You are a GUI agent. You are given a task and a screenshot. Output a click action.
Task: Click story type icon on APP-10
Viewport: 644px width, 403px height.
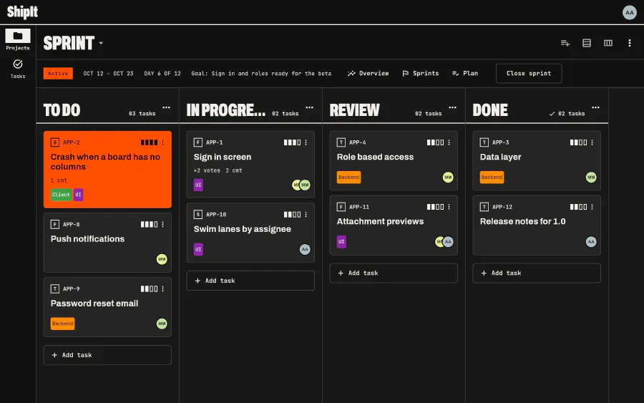click(x=198, y=215)
